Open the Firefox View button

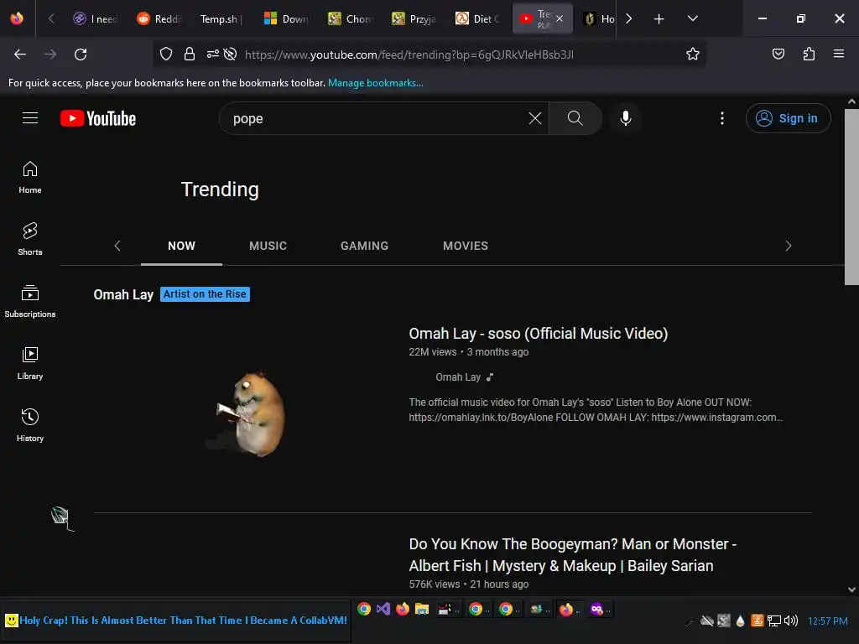pyautogui.click(x=17, y=18)
